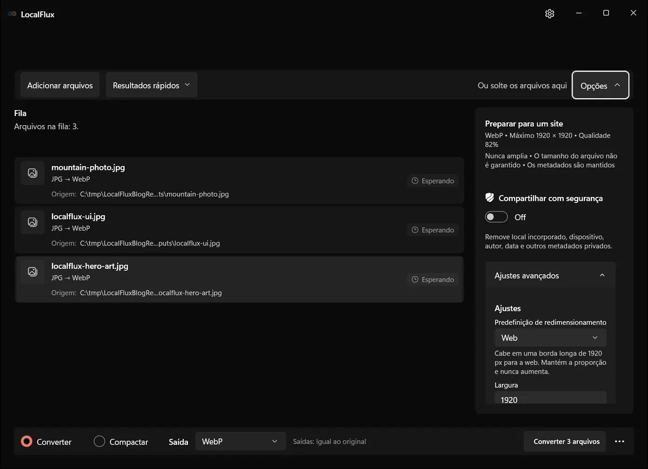Image resolution: width=648 pixels, height=469 pixels.
Task: Collapse the Ajustes avançados section
Action: point(550,275)
